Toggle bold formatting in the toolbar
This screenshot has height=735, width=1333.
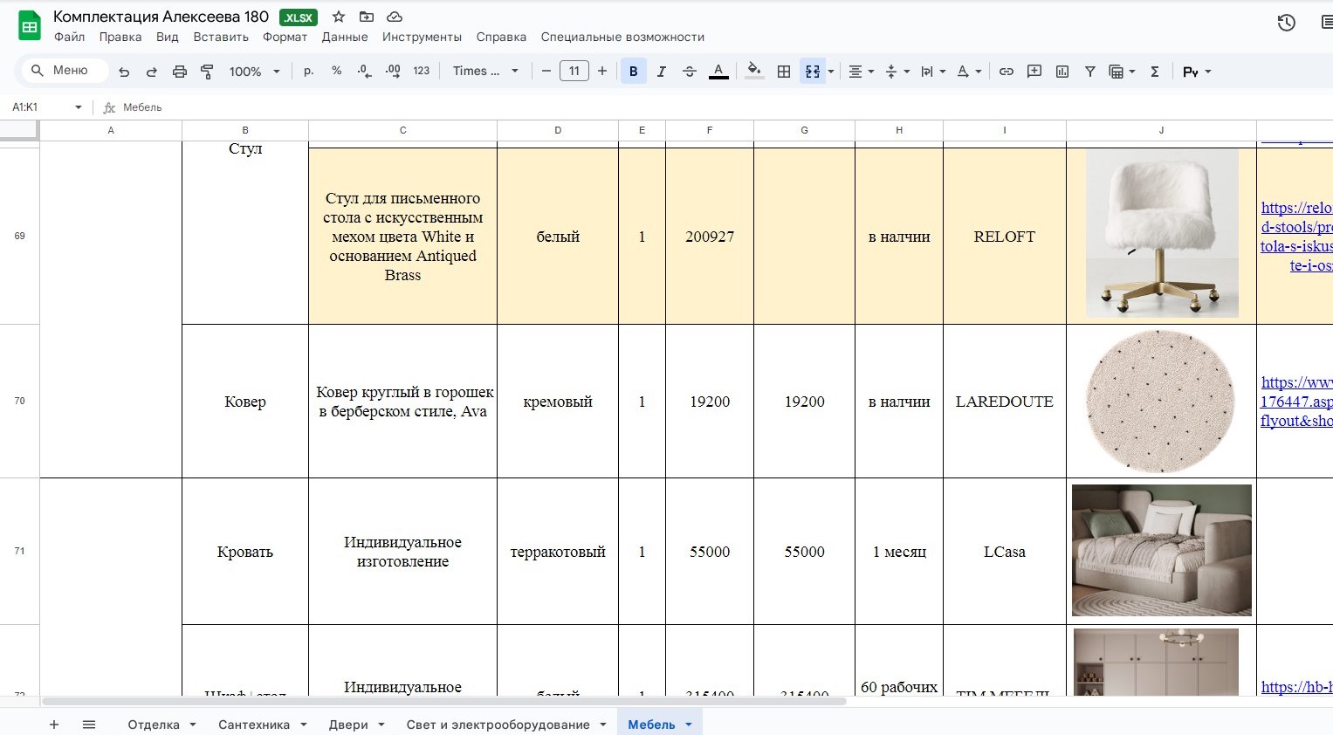tap(634, 71)
